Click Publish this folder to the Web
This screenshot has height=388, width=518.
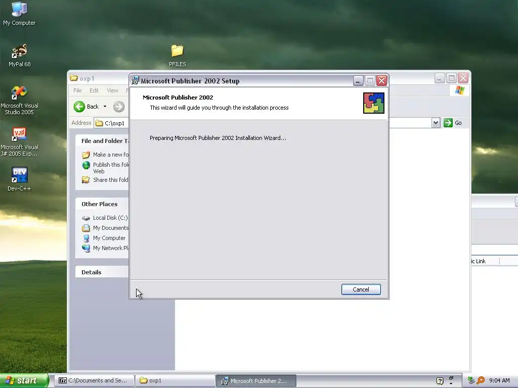[105, 168]
